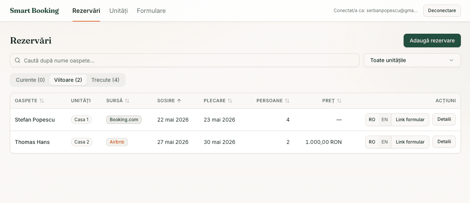Click the Casa 1 unit badge
Viewport: 470px width, 203px height.
point(82,120)
